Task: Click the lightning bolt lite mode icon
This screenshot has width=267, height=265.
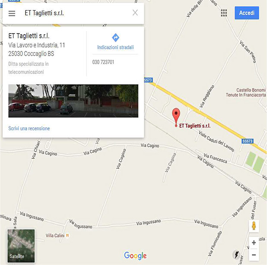Action: tap(237, 255)
